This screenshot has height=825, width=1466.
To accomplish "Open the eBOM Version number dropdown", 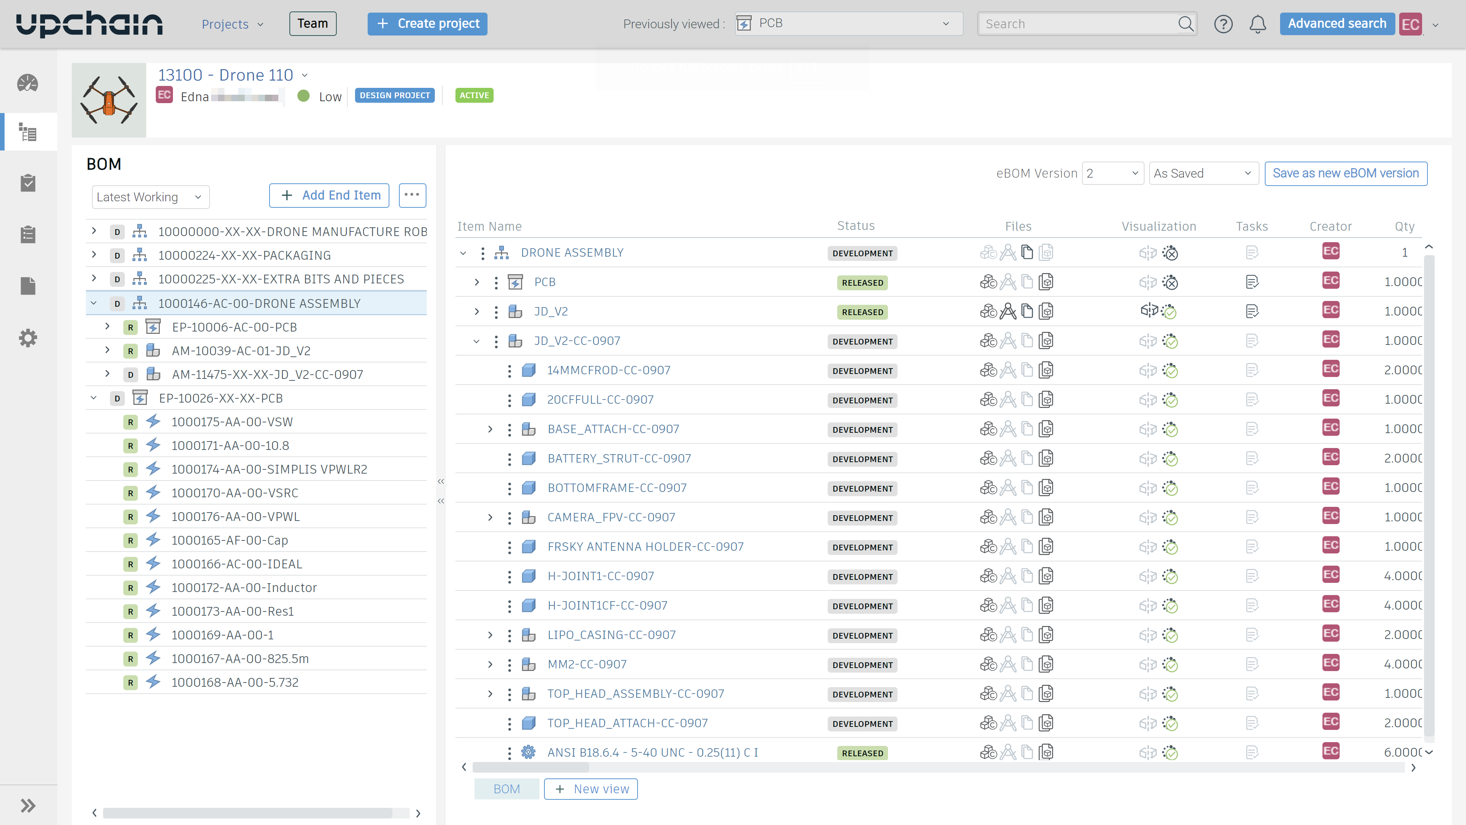I will point(1112,173).
